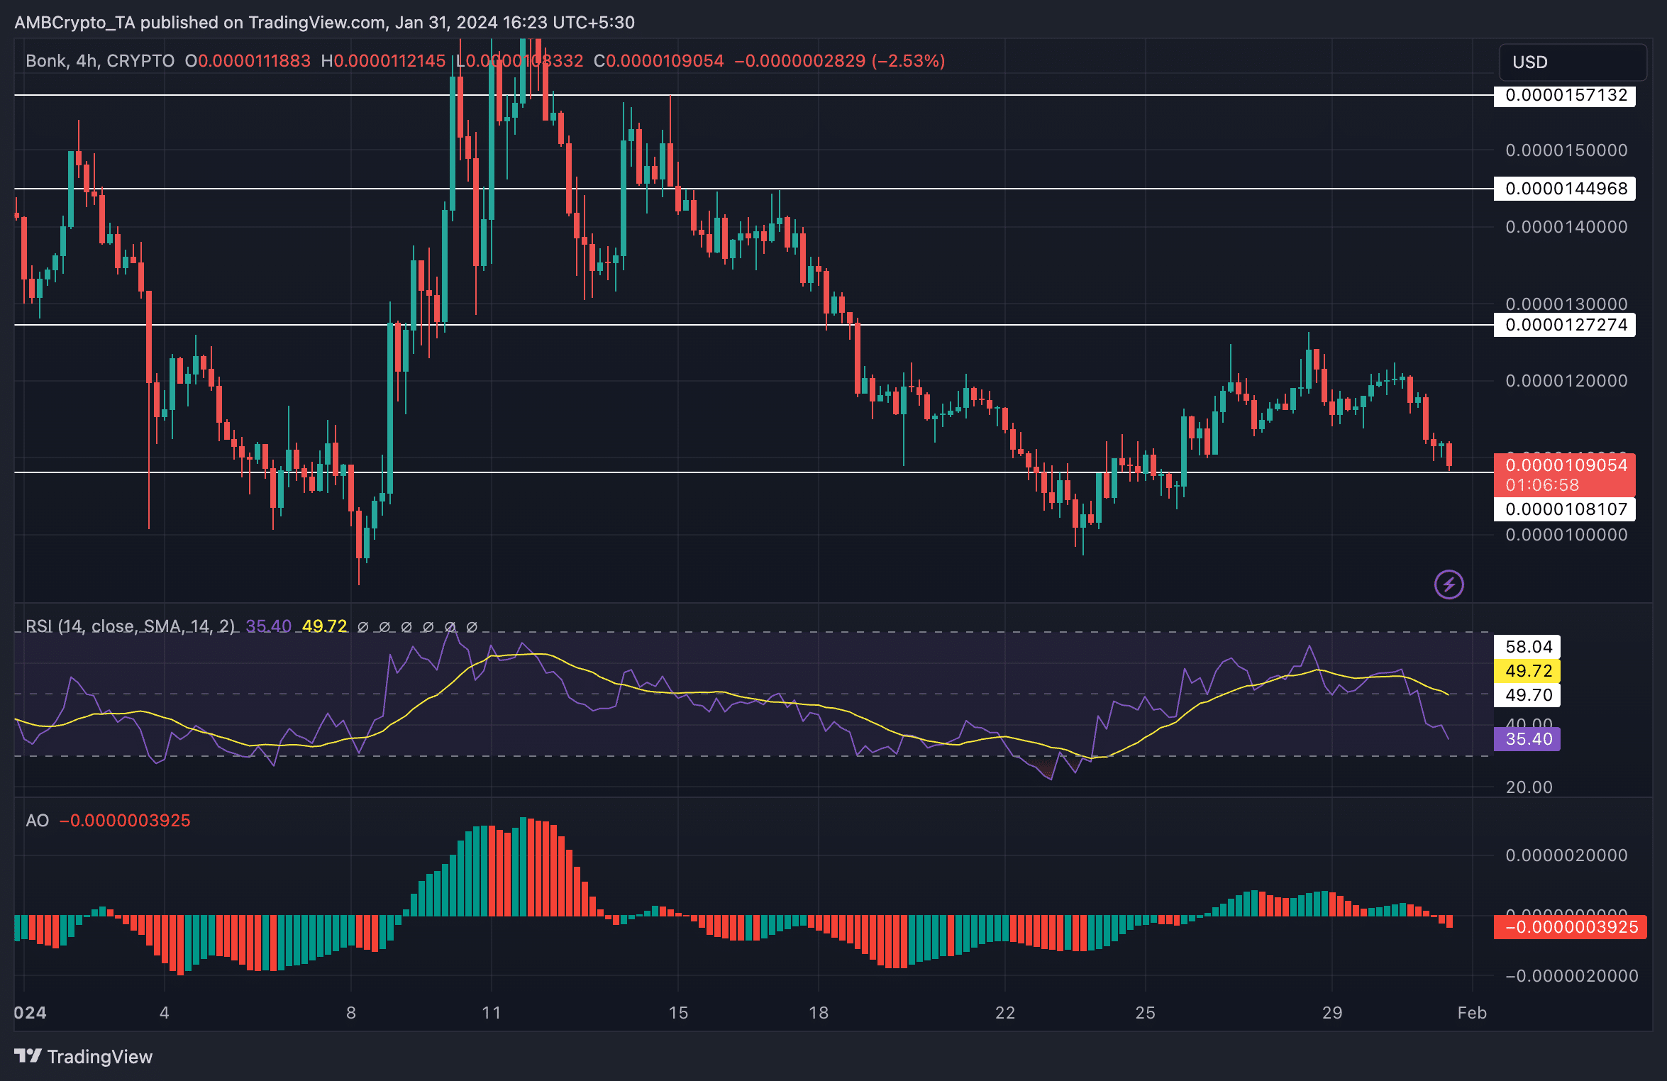Click date label 11 on time axis
This screenshot has height=1081, width=1667.
pos(491,1013)
